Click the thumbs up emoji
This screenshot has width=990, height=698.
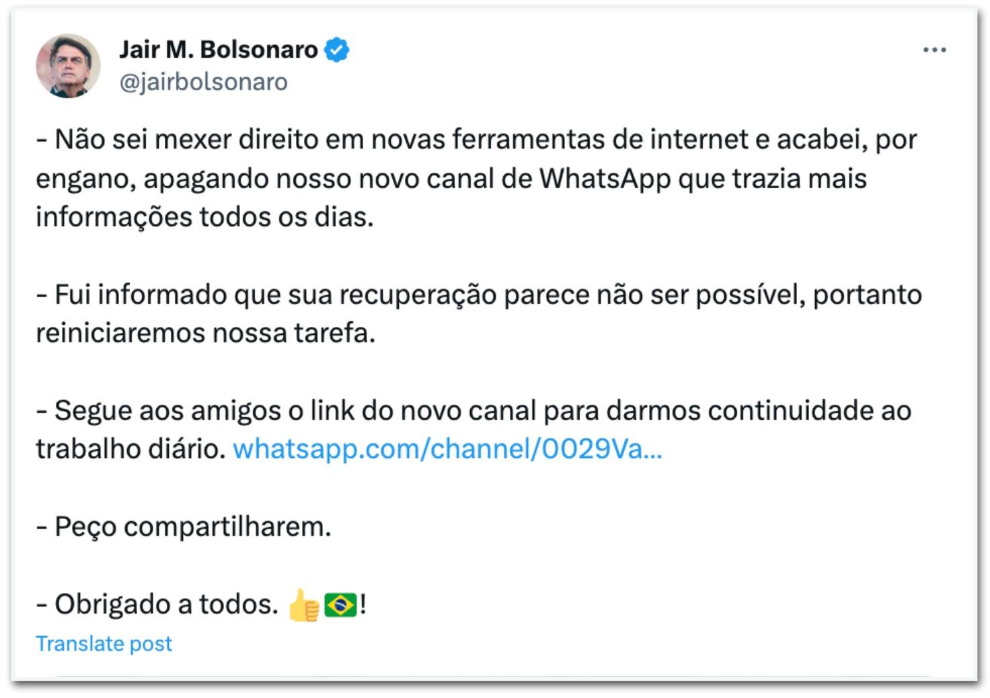[x=303, y=605]
